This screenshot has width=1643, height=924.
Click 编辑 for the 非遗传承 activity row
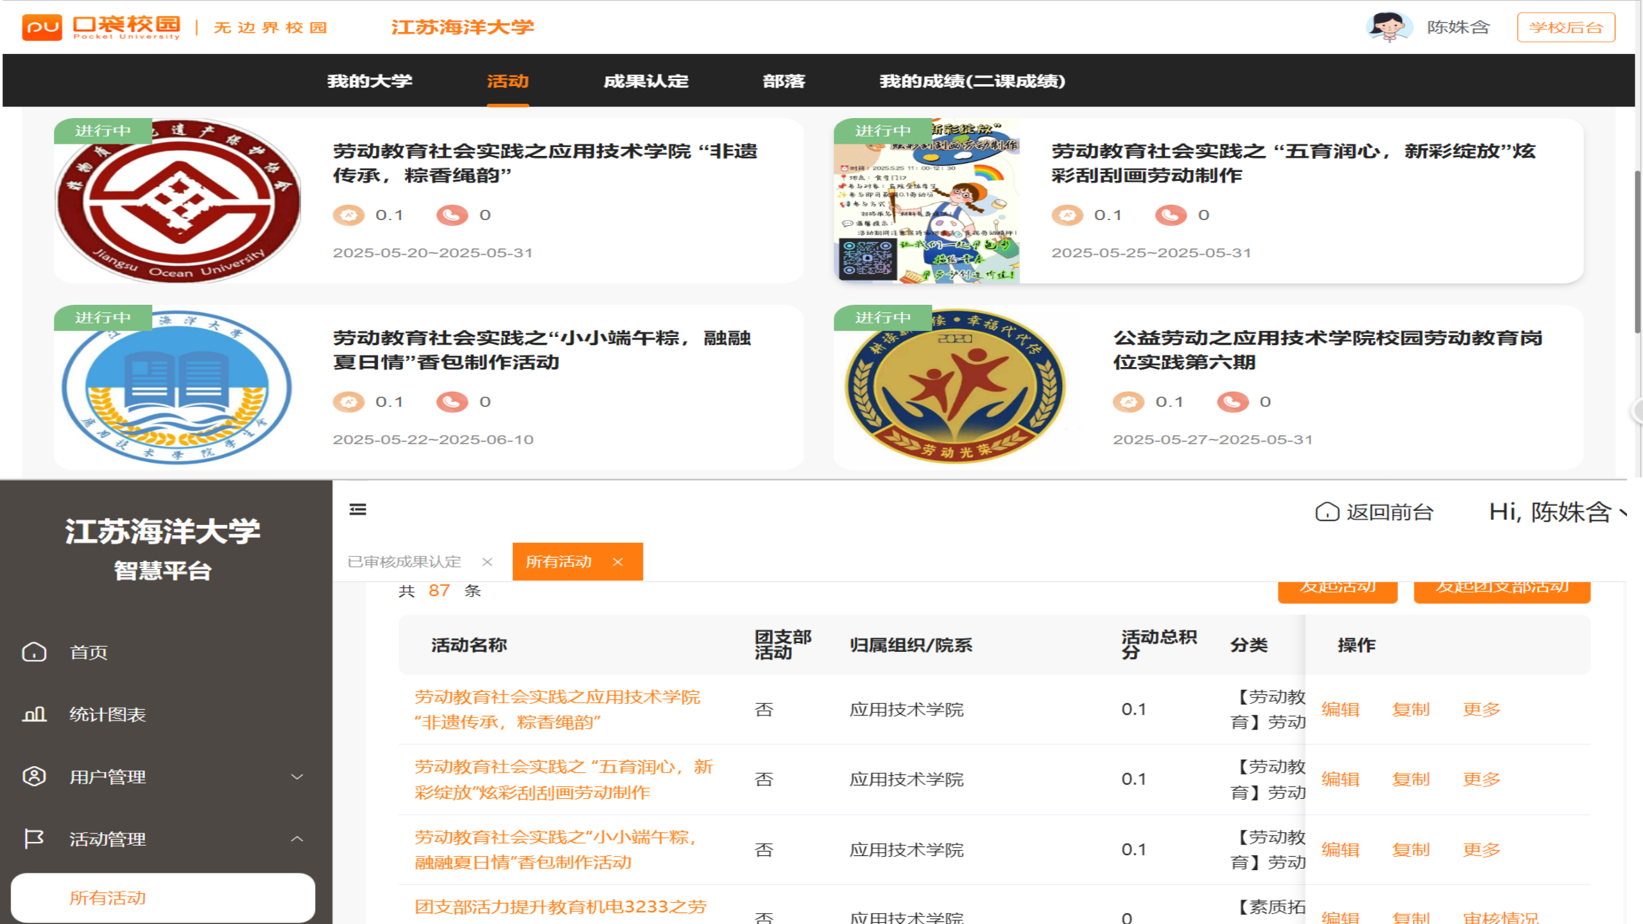pyautogui.click(x=1340, y=710)
